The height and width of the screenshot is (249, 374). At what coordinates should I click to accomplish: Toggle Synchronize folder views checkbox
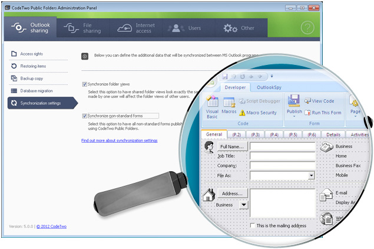click(x=84, y=84)
